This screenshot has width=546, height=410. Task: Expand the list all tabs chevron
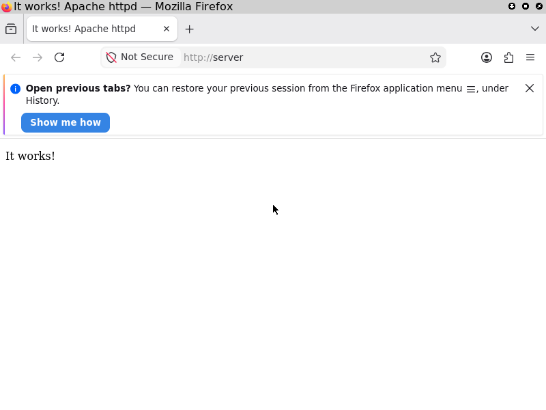(535, 29)
